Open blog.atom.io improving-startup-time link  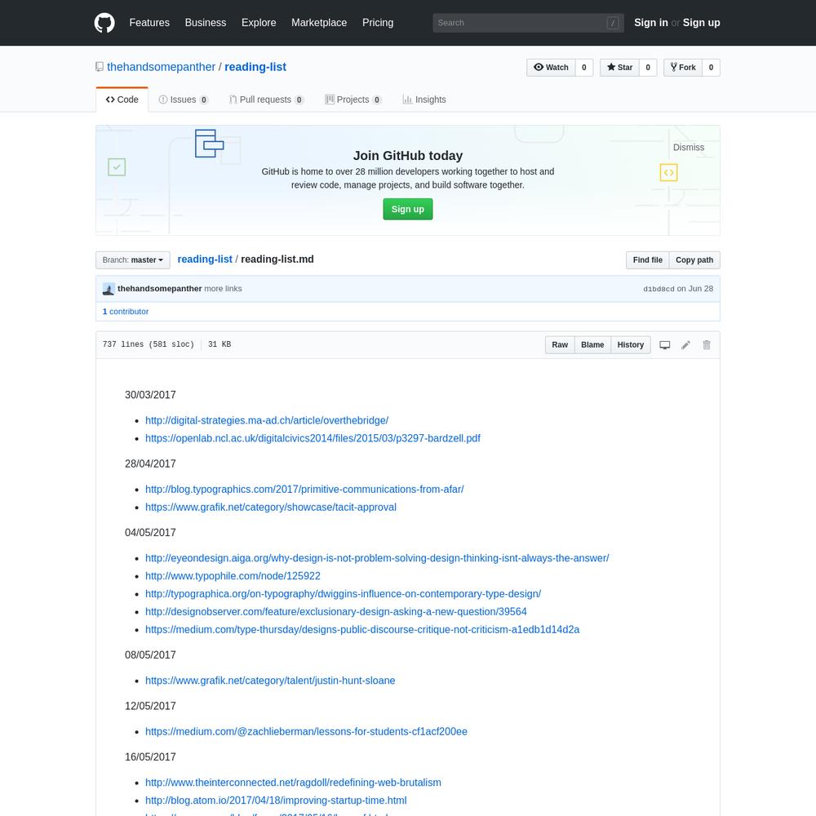coord(276,800)
